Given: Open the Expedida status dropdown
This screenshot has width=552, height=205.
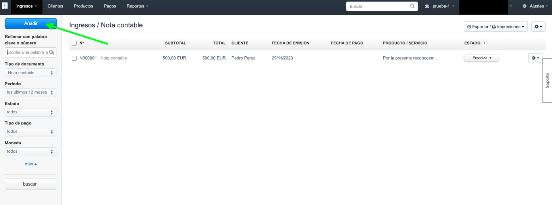Looking at the screenshot, I should pos(482,58).
